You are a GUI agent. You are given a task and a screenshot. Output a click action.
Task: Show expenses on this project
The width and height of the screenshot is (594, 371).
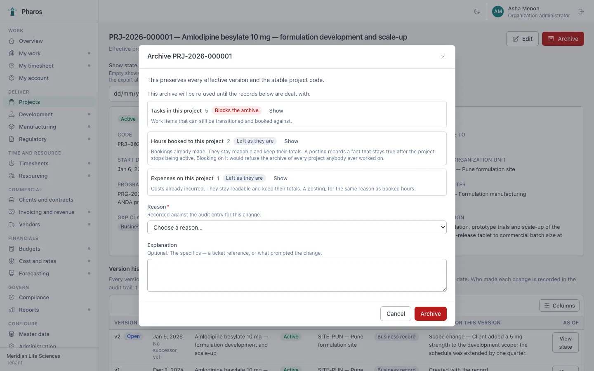(x=280, y=178)
